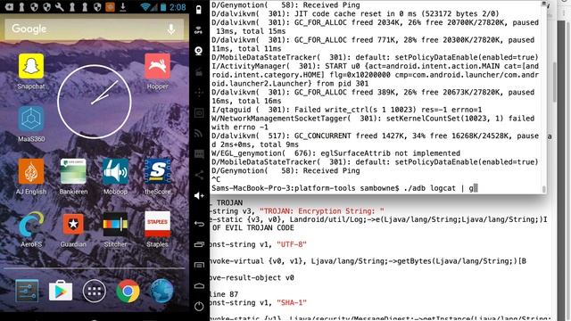Tap the orange notification icon in status bar

(110, 7)
